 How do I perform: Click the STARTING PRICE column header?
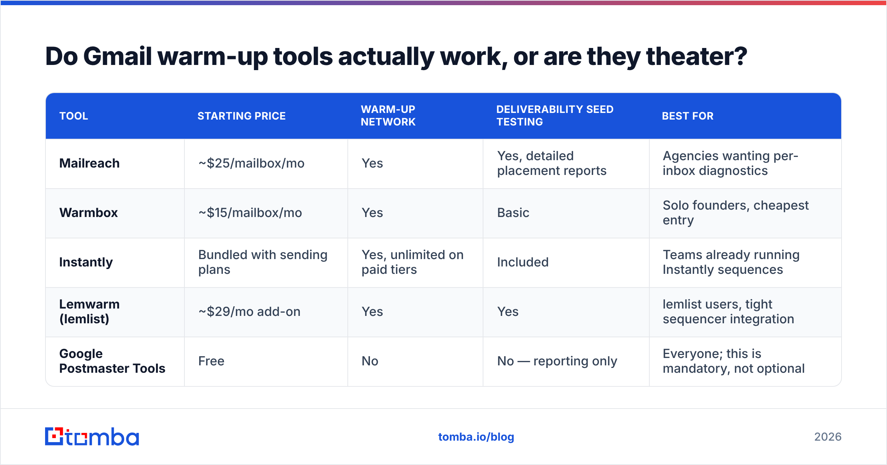point(242,116)
